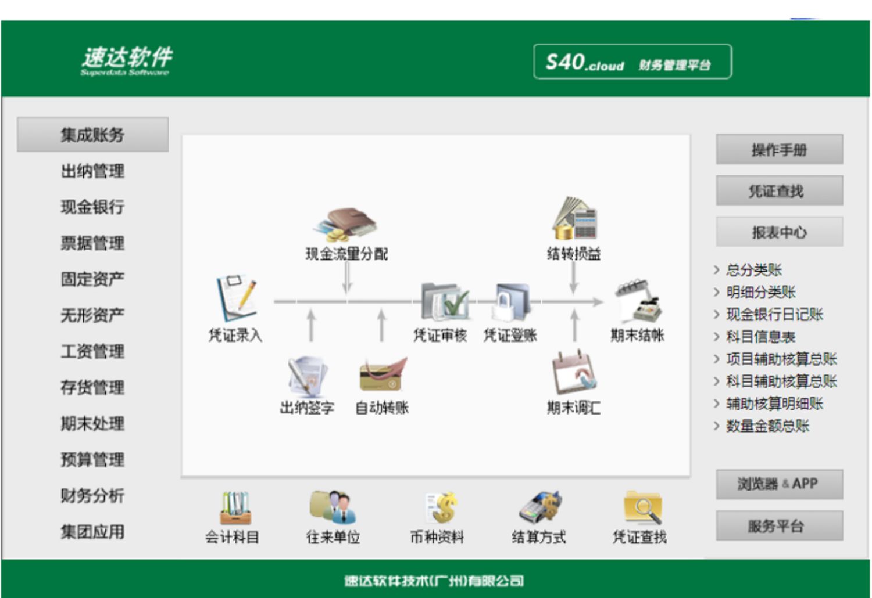Open the 出纳签字 signature icon

(x=308, y=376)
